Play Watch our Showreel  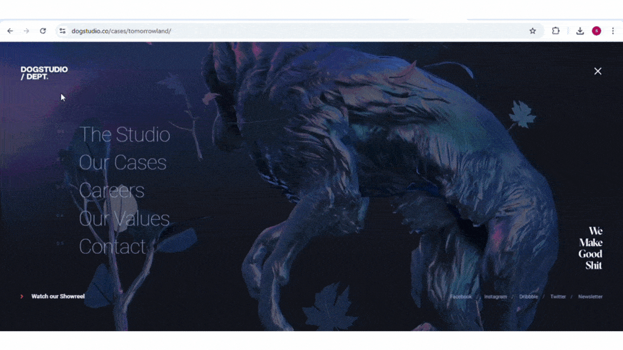coord(57,297)
